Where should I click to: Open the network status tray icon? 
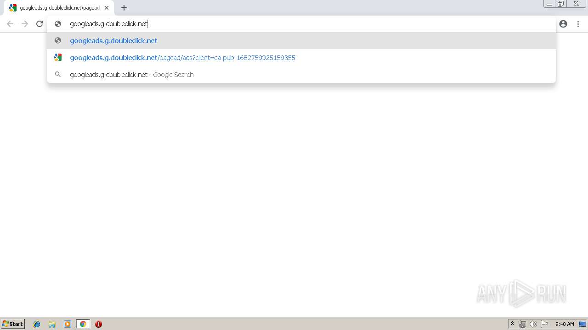522,324
